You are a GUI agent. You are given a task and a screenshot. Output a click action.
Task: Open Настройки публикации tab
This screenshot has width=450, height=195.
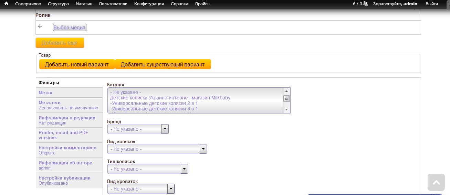click(x=69, y=180)
